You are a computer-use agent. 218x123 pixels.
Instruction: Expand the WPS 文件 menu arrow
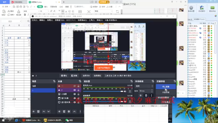[10, 7]
